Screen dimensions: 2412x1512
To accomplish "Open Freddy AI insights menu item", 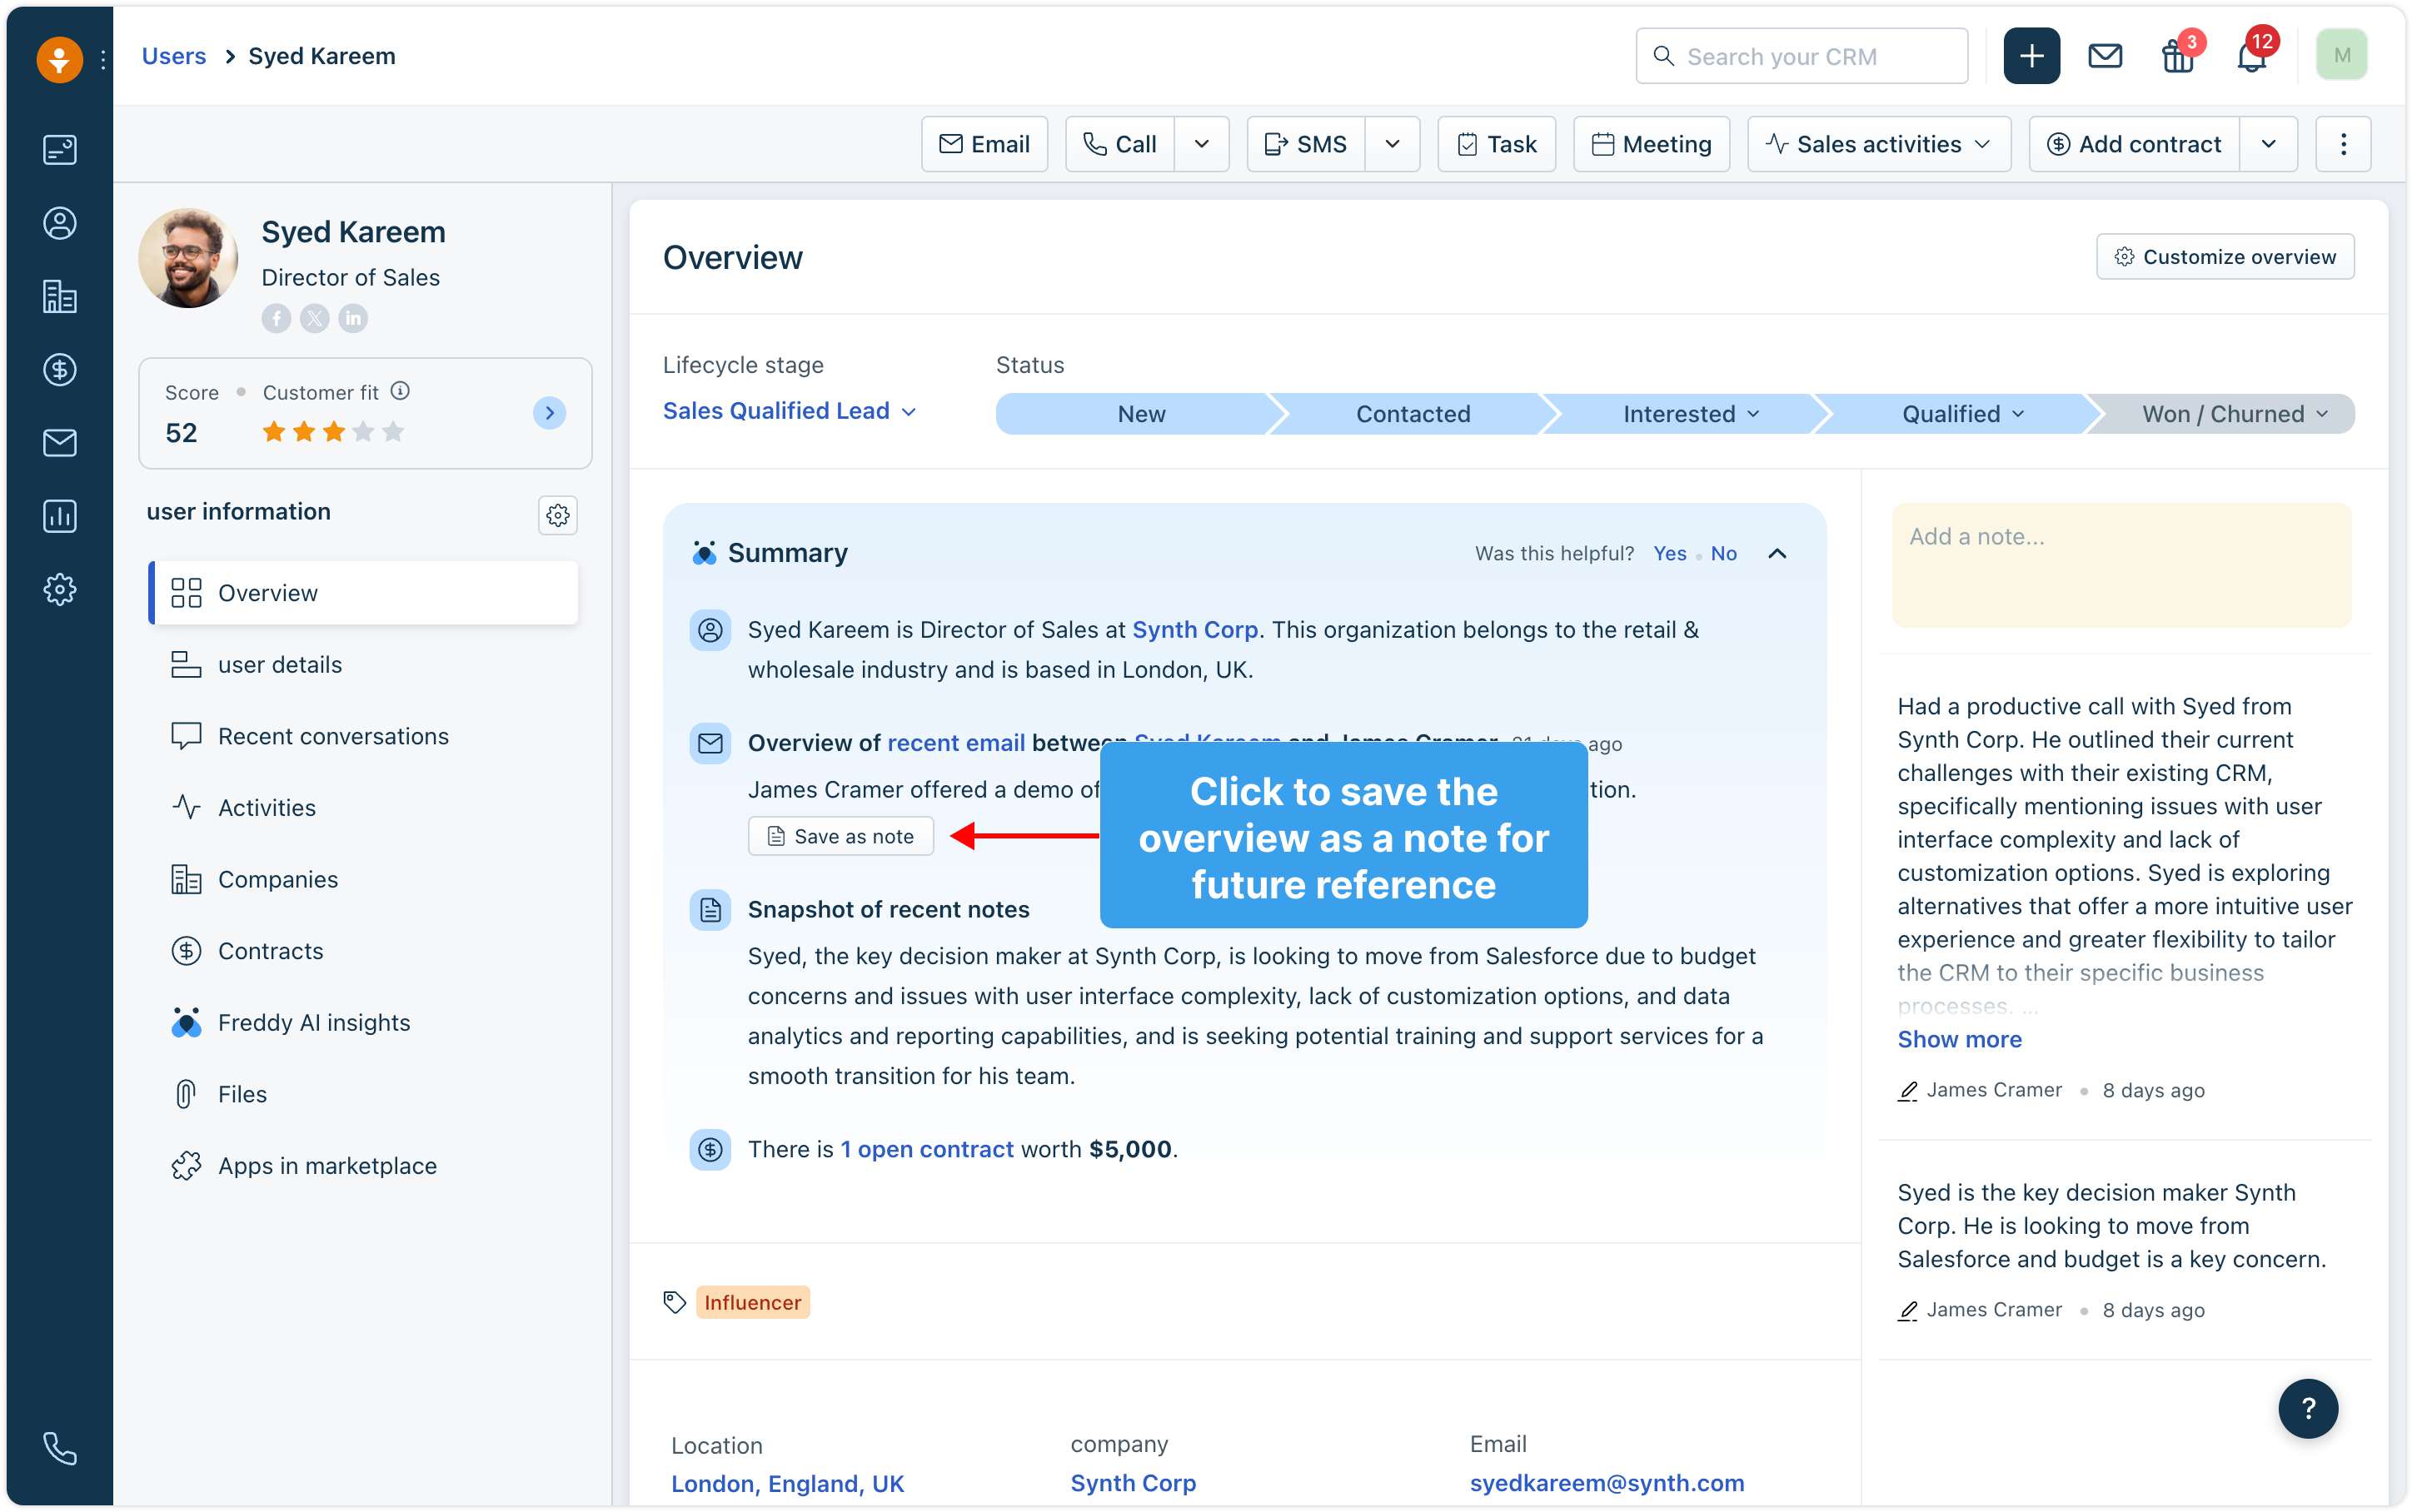I will click(x=314, y=1022).
